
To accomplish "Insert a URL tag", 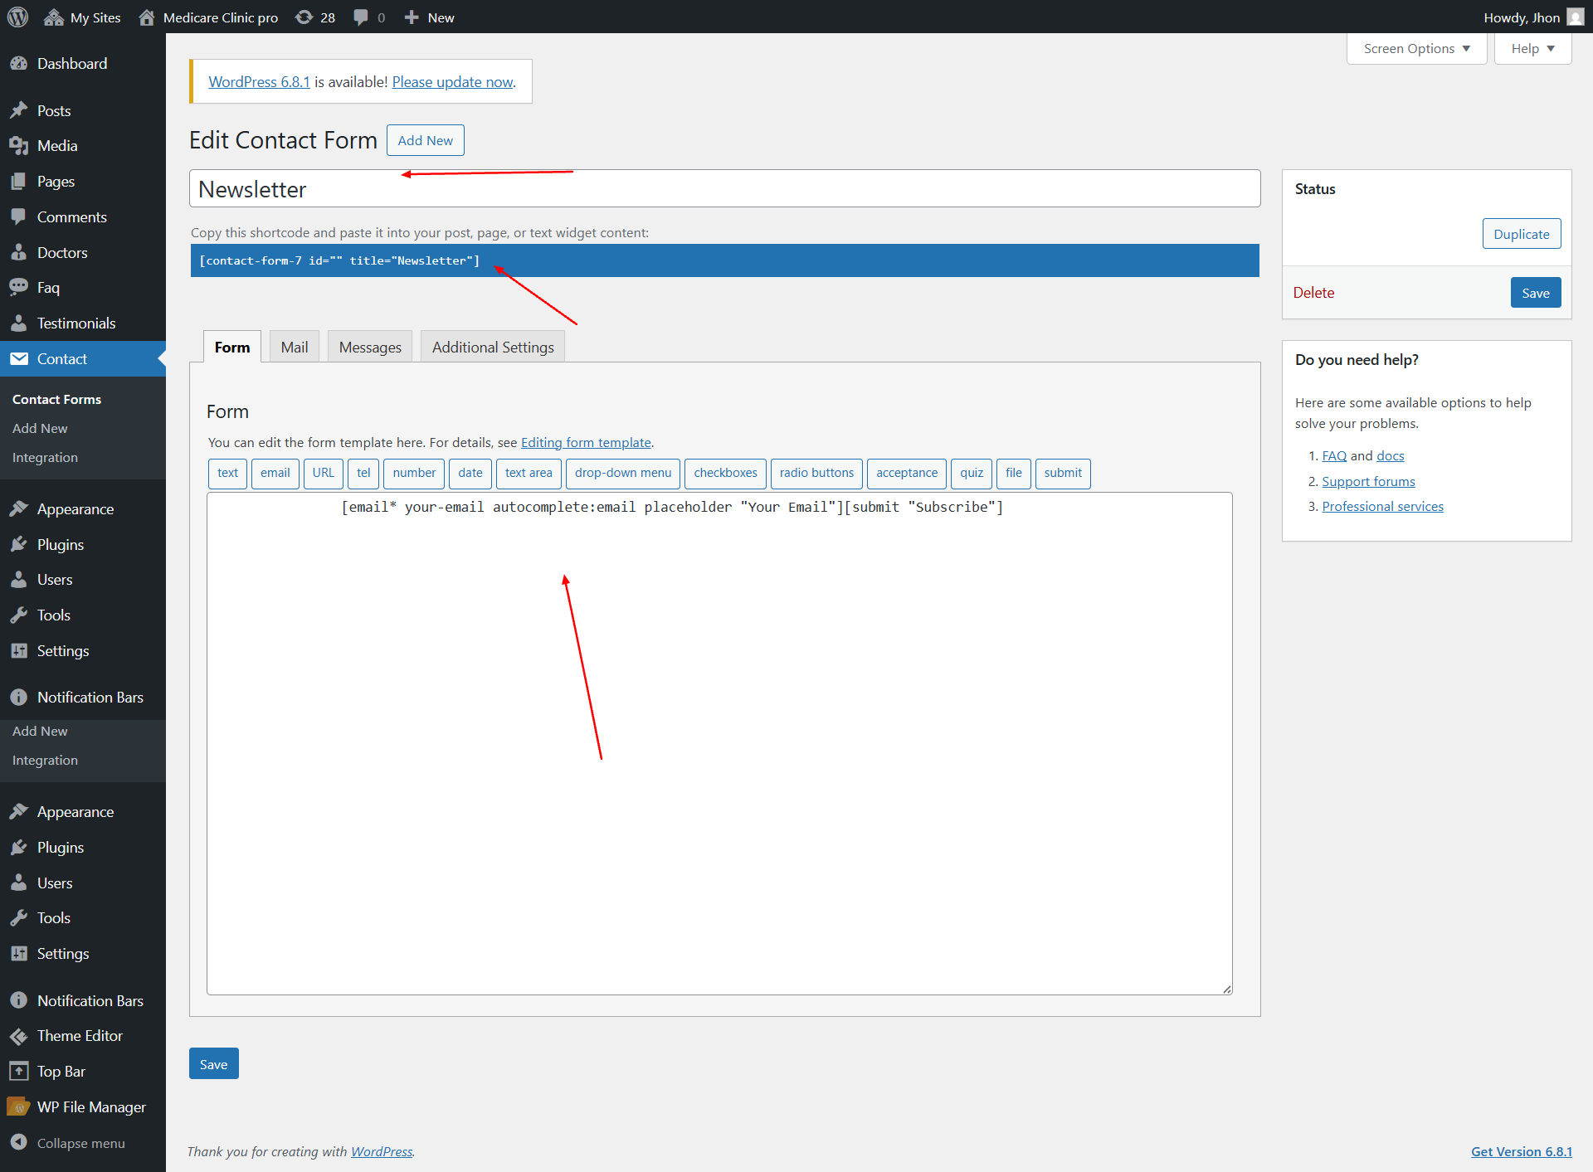I will (324, 474).
